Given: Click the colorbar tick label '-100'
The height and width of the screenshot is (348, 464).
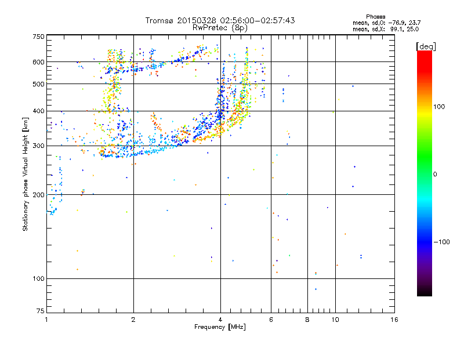Looking at the screenshot, I should [441, 242].
